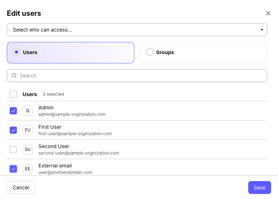Click the Admin user name
278x199 pixels.
click(x=46, y=108)
